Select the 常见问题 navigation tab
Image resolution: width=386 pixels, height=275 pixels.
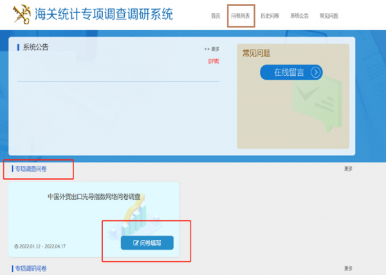[x=329, y=15]
